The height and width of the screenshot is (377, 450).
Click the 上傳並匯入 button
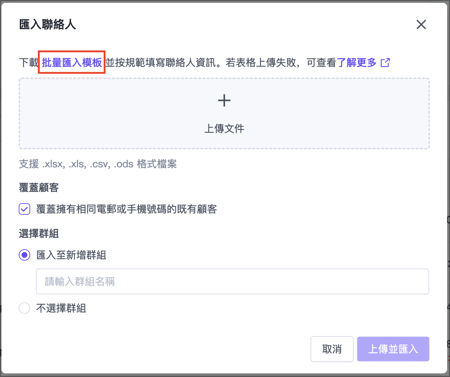[393, 349]
